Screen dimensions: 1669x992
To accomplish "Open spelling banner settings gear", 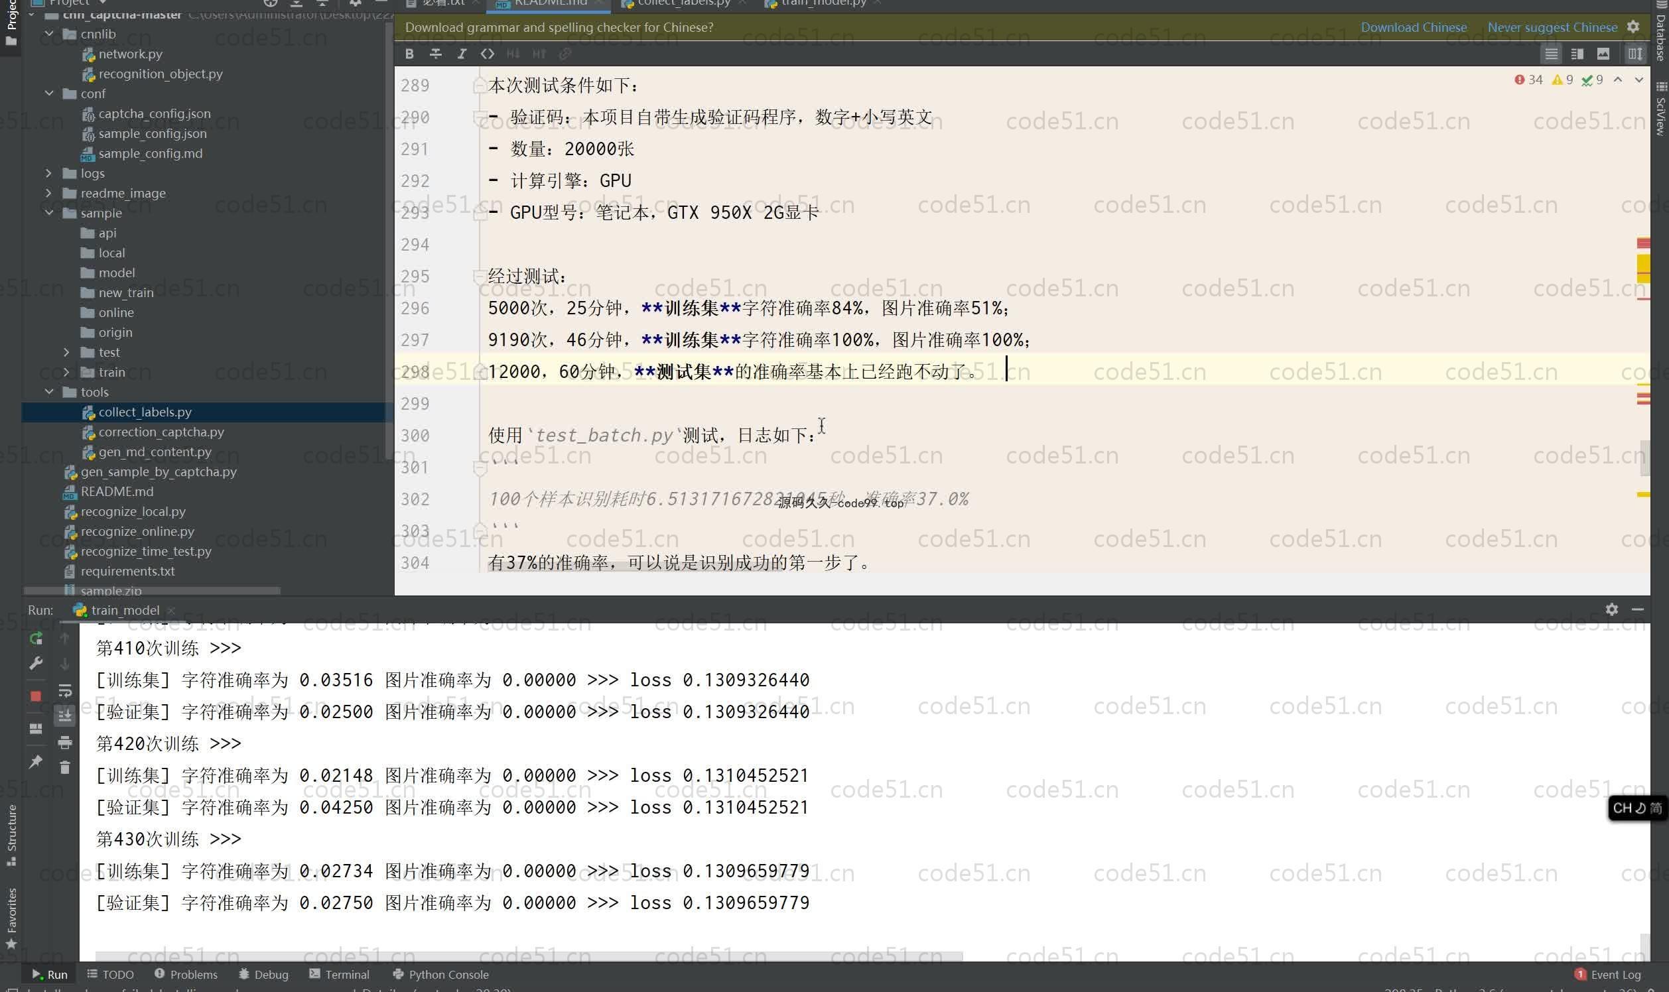I will (x=1633, y=27).
